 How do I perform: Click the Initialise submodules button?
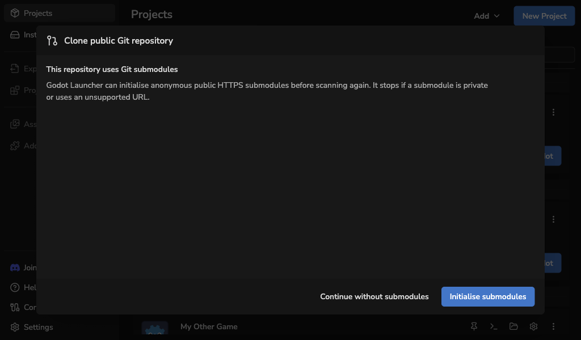pyautogui.click(x=487, y=296)
